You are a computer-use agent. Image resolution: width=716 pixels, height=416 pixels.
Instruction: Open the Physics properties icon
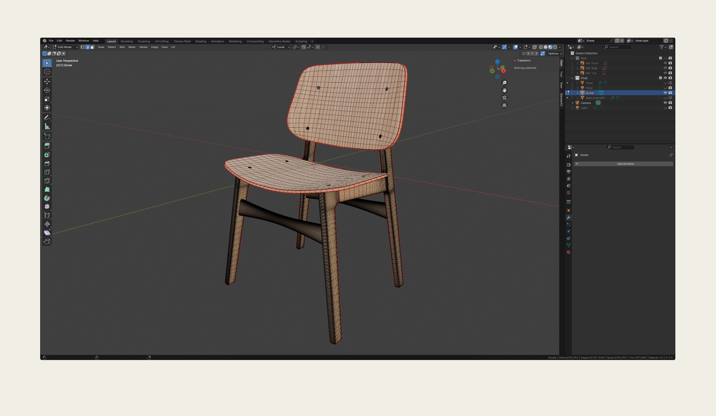[568, 231]
